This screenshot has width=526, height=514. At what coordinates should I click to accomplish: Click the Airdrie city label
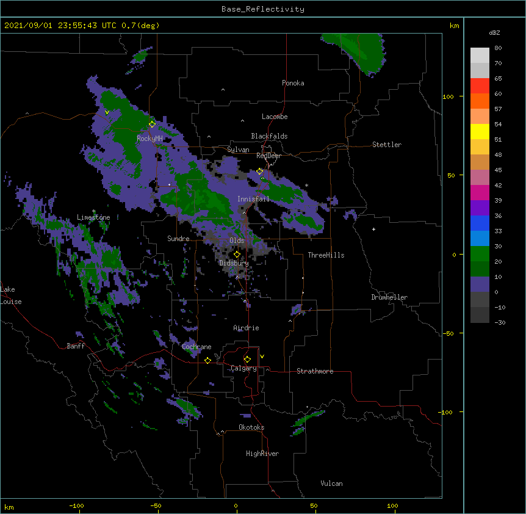click(x=246, y=328)
